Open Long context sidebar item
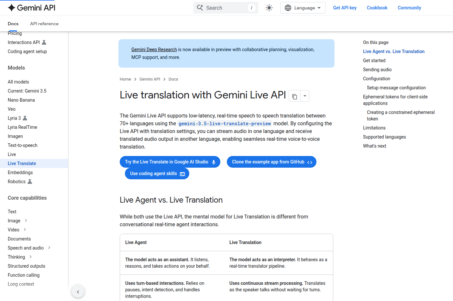 point(21,284)
